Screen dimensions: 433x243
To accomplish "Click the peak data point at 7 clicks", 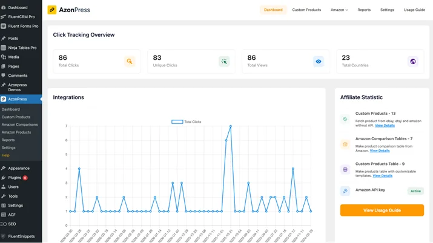I will [x=231, y=126].
